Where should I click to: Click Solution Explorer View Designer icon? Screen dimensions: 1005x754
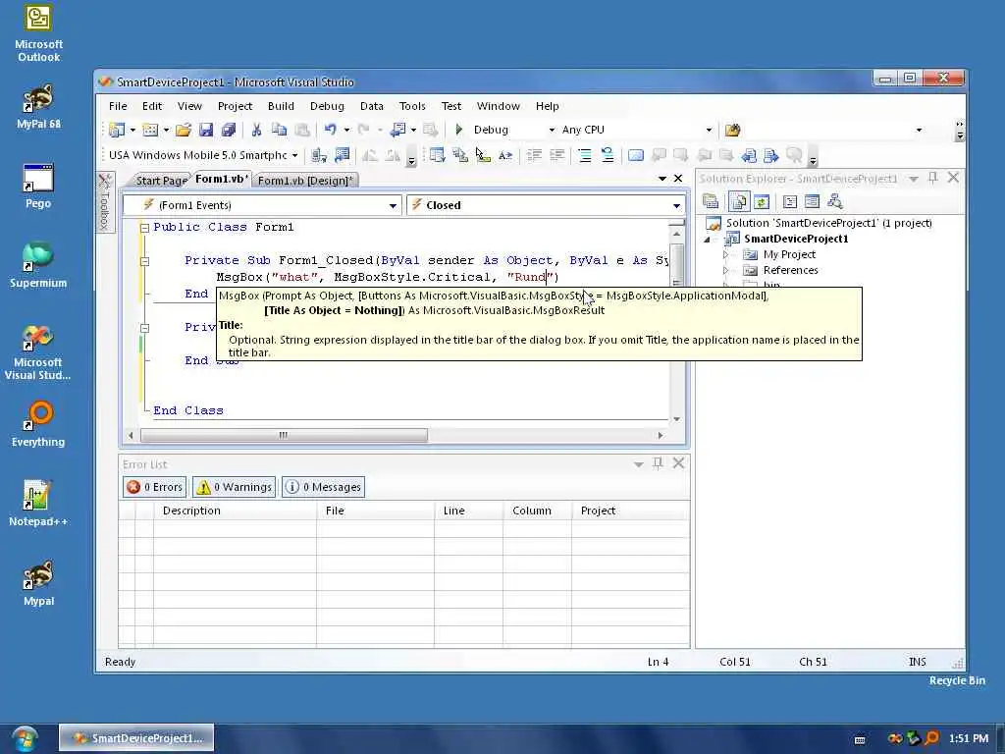(812, 202)
